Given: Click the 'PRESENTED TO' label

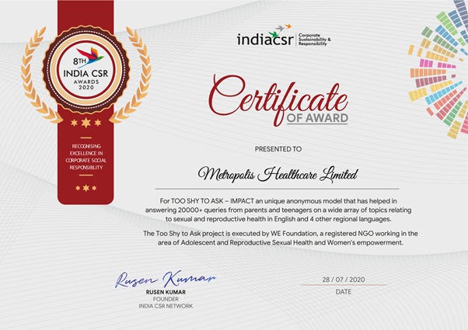Looking at the screenshot, I should tap(278, 149).
